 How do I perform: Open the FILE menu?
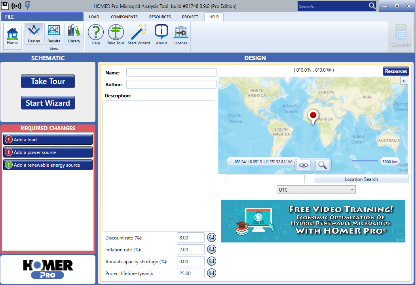coord(42,17)
